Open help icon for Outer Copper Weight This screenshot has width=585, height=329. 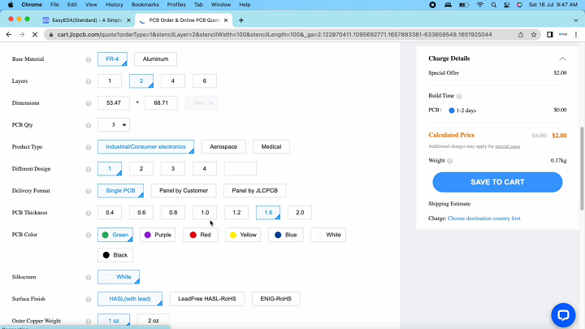tap(89, 321)
